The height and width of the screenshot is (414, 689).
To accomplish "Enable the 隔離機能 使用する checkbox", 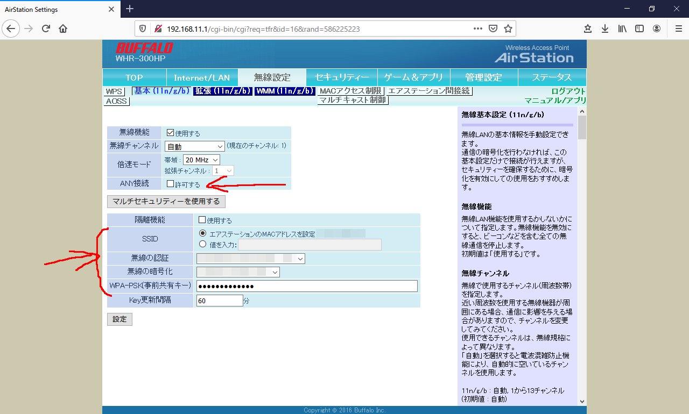I will point(202,220).
